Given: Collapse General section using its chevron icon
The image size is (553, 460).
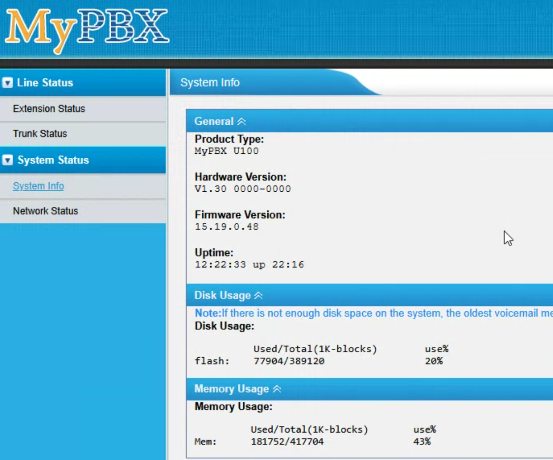Looking at the screenshot, I should [242, 122].
